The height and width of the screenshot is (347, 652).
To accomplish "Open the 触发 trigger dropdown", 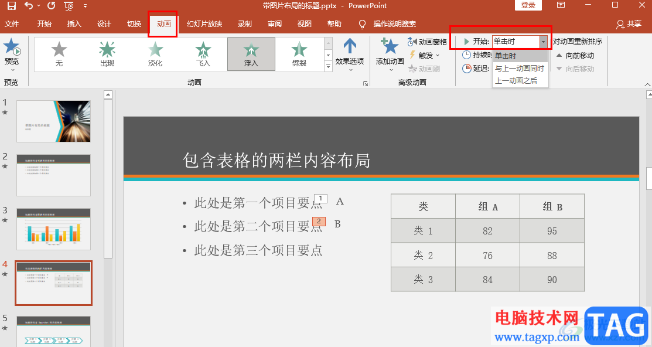I will (x=424, y=55).
